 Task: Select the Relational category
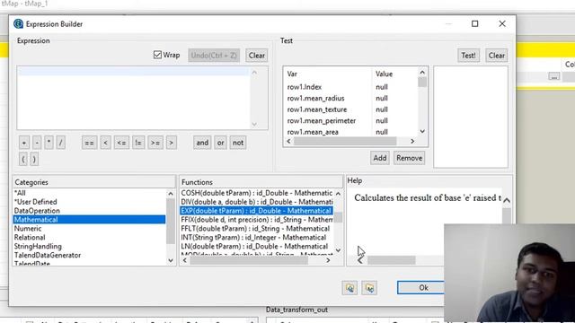coord(90,237)
